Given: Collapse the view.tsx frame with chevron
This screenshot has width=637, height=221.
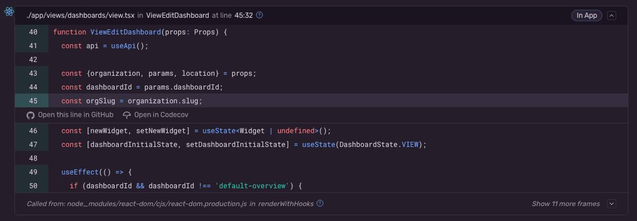Looking at the screenshot, I should tap(612, 16).
